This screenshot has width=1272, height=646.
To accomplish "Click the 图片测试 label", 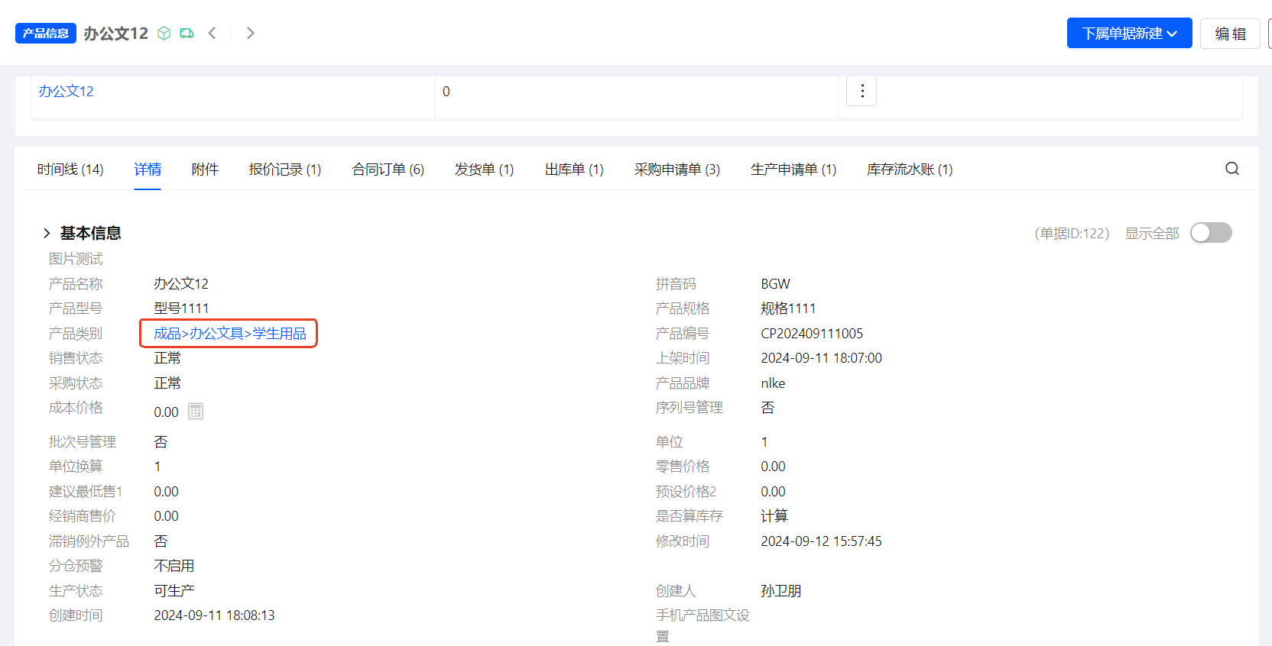I will [x=76, y=259].
